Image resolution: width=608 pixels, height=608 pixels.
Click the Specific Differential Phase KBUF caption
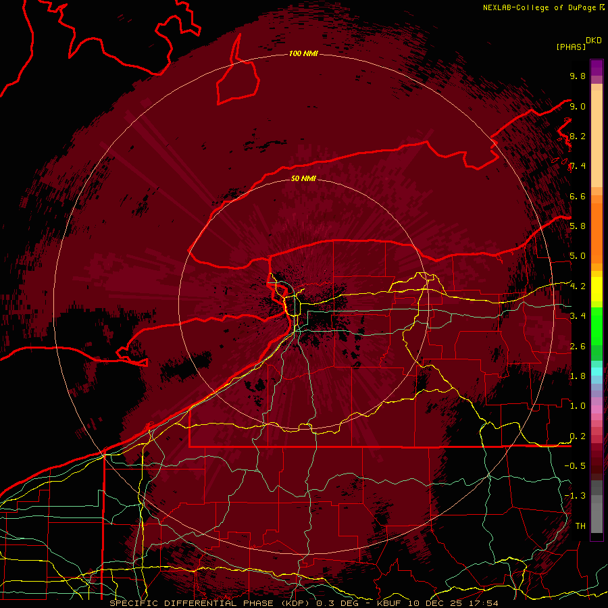point(303,603)
